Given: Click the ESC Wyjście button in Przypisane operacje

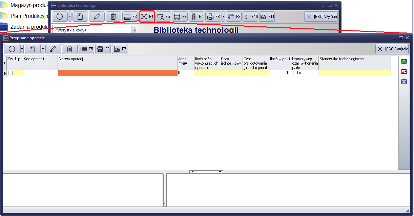Looking at the screenshot, I should [392, 49].
